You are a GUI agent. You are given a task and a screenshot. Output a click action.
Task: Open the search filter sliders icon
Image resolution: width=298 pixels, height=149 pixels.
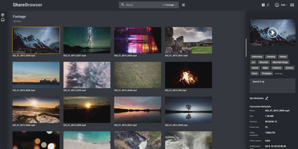point(183,5)
